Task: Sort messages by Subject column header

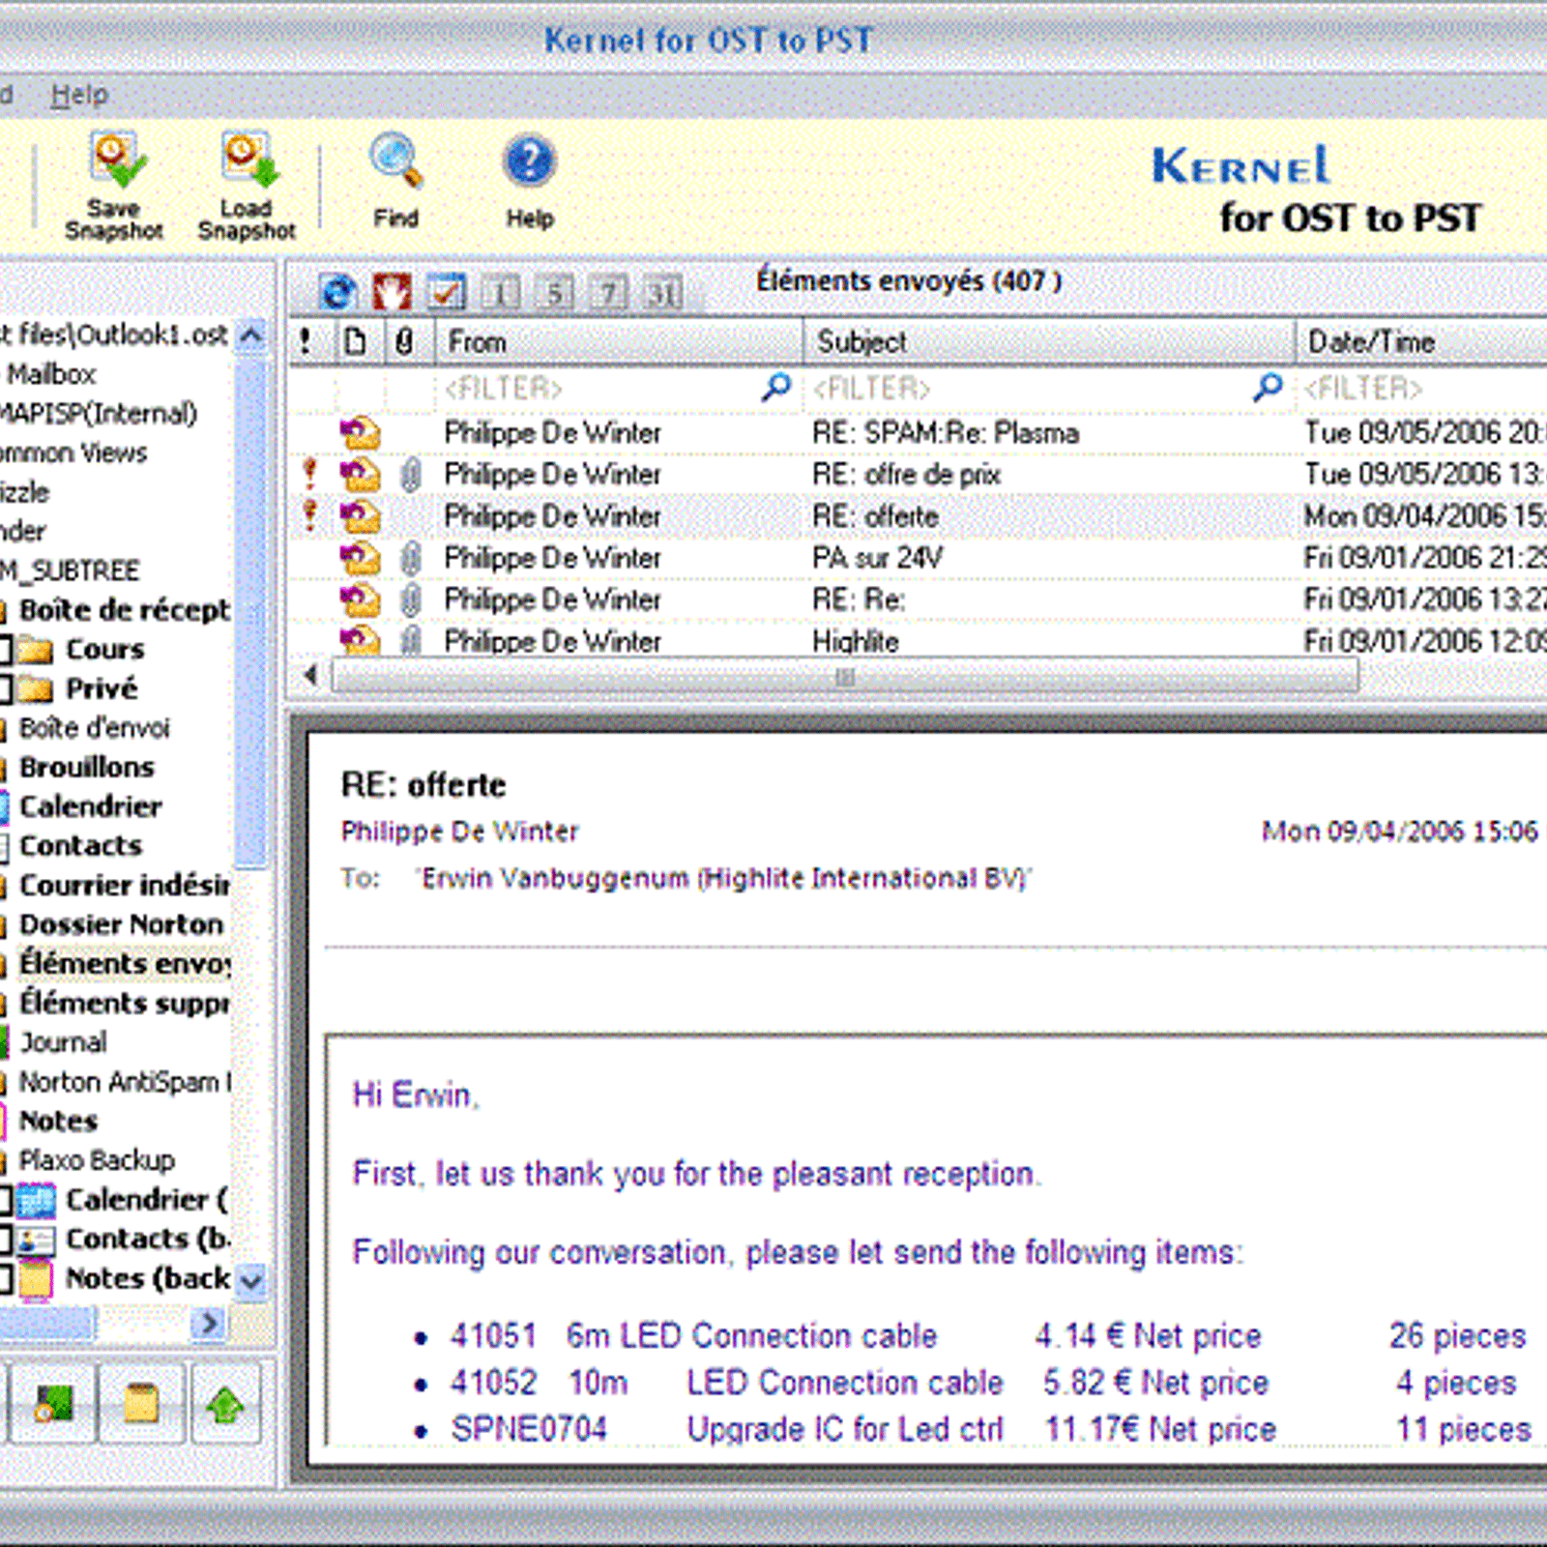Action: pyautogui.click(x=1050, y=341)
